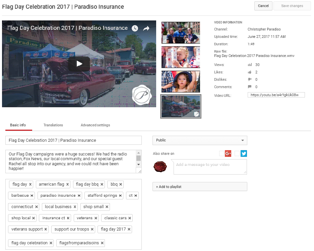Remove the 'shop small' tag
This screenshot has width=314, height=251.
107,207
